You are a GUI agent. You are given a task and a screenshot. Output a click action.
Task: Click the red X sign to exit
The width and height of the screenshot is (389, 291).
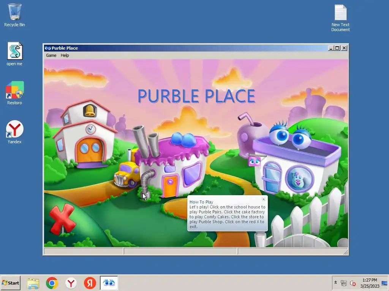(x=62, y=219)
